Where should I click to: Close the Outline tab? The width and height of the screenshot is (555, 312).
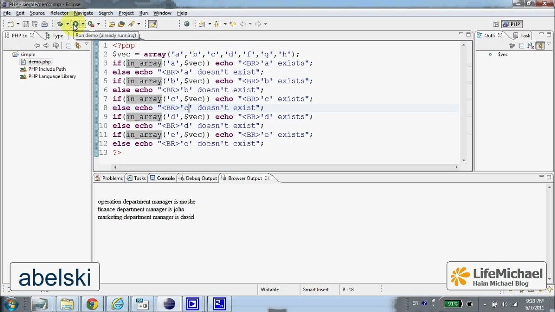pos(500,36)
